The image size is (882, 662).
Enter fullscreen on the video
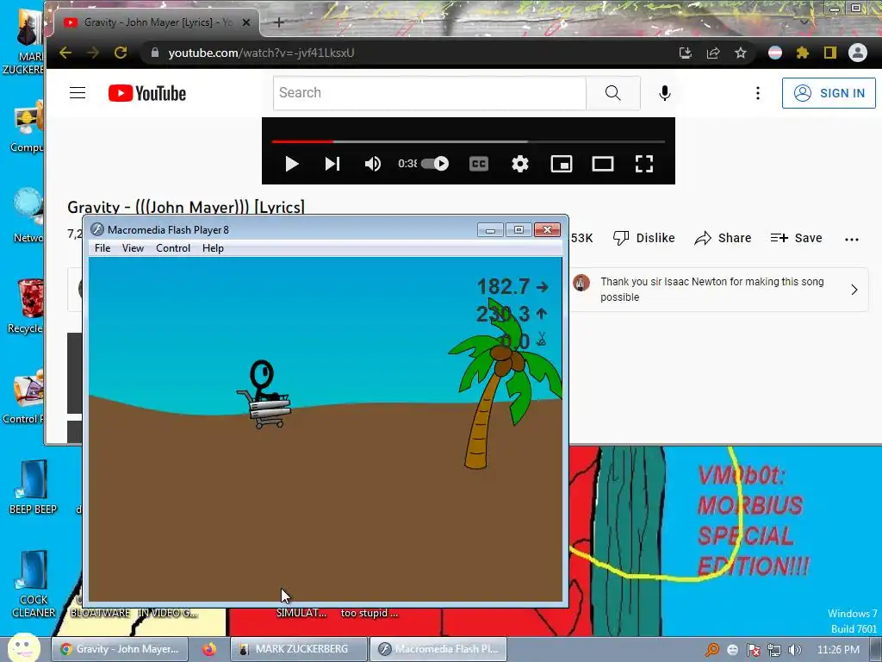[x=644, y=164]
